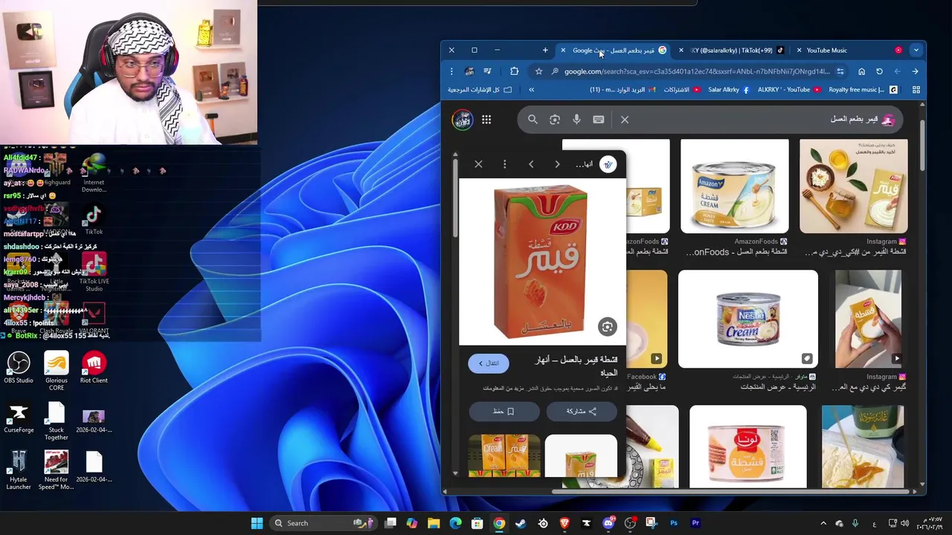Click the site settings icon in the address bar
The height and width of the screenshot is (535, 952).
coord(840,71)
